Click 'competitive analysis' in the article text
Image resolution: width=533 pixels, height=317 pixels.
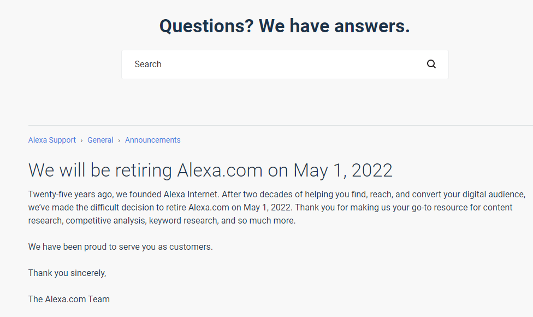[x=105, y=221]
